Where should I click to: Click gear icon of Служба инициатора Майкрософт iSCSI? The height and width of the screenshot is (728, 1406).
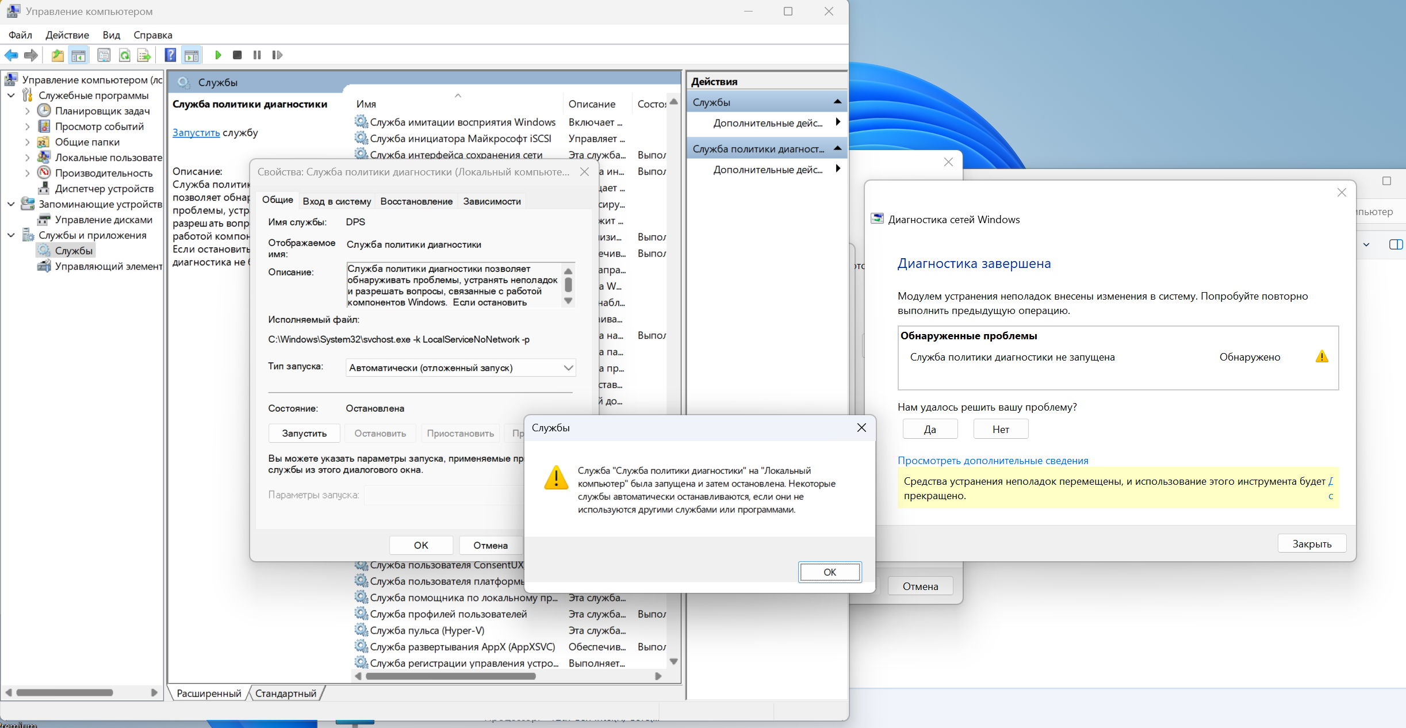pos(361,139)
